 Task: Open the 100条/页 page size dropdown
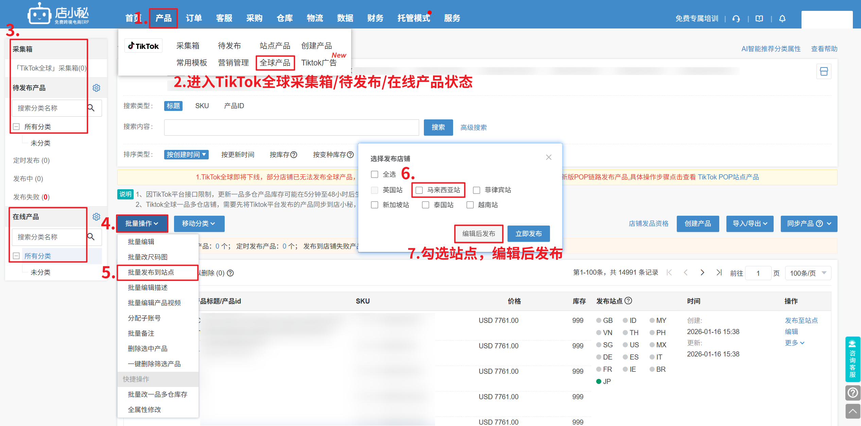click(x=808, y=273)
